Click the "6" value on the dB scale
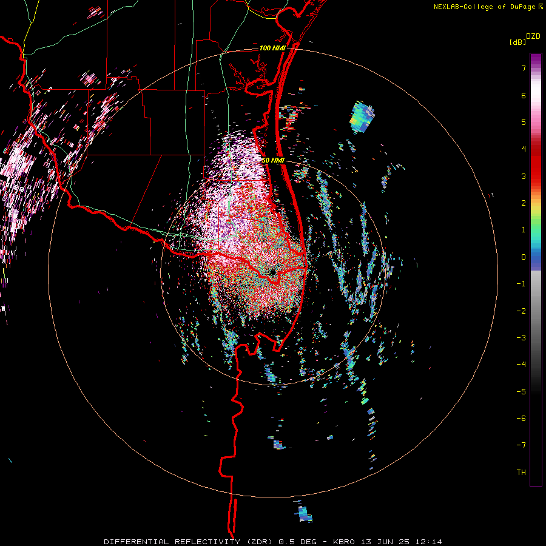The height and width of the screenshot is (546, 546). [x=524, y=95]
